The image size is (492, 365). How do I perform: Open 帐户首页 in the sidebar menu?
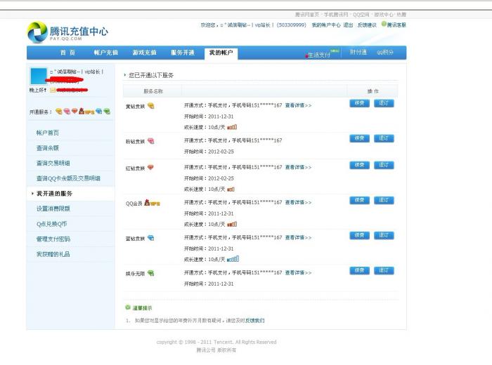tap(48, 133)
